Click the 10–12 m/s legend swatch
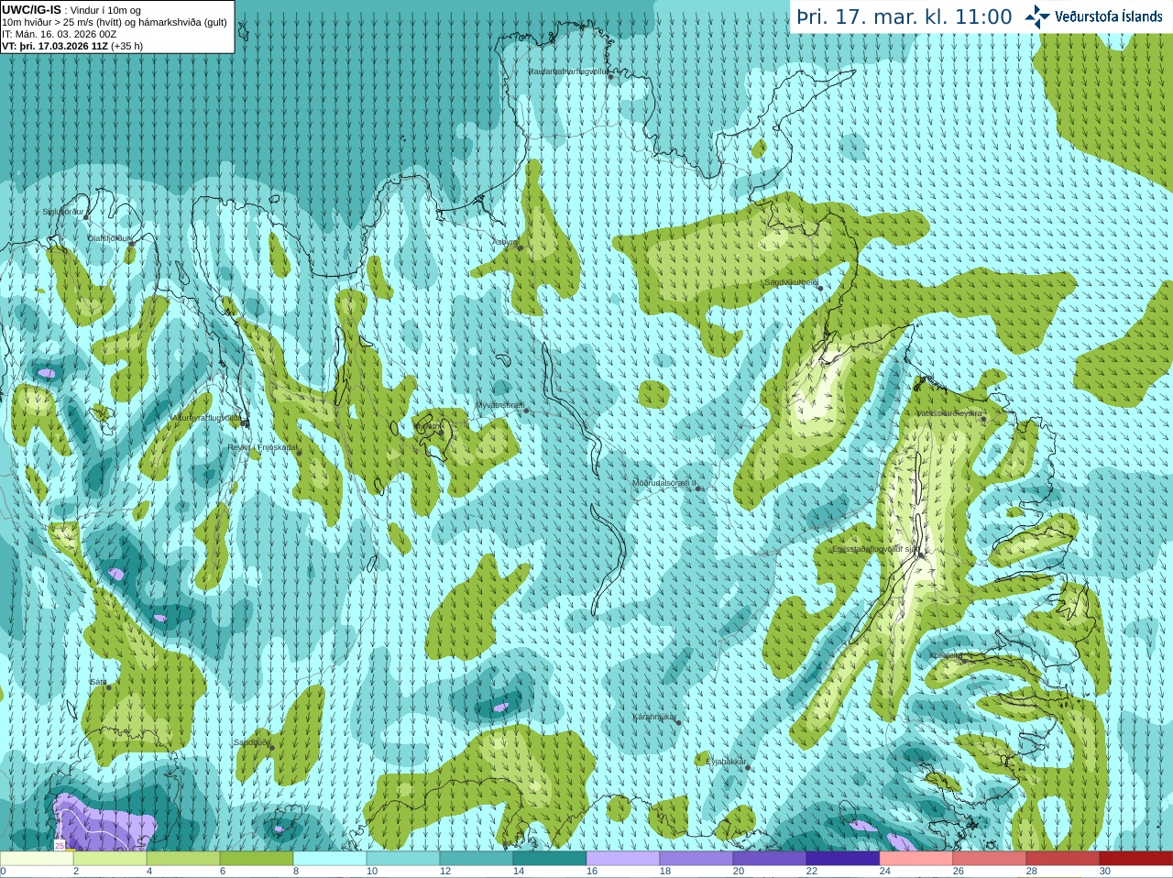 [403, 859]
